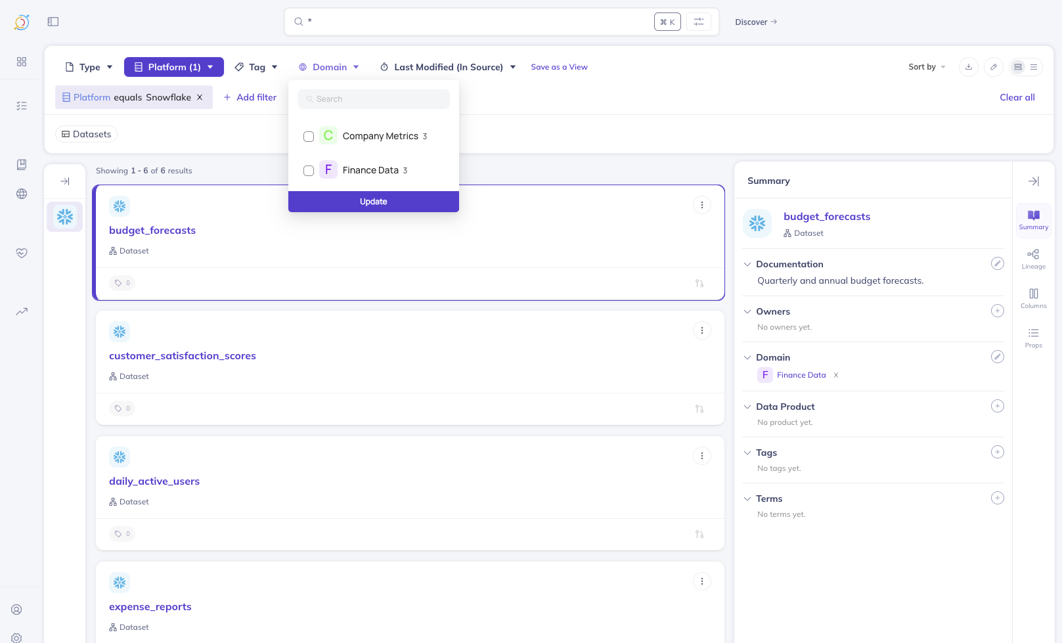Click the DataHub logo icon
This screenshot has height=643, width=1062.
coord(22,22)
